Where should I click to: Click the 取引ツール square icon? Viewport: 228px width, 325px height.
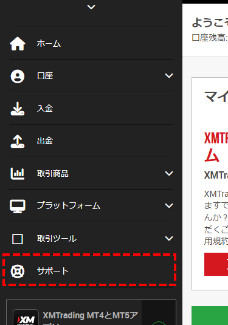pos(18,239)
